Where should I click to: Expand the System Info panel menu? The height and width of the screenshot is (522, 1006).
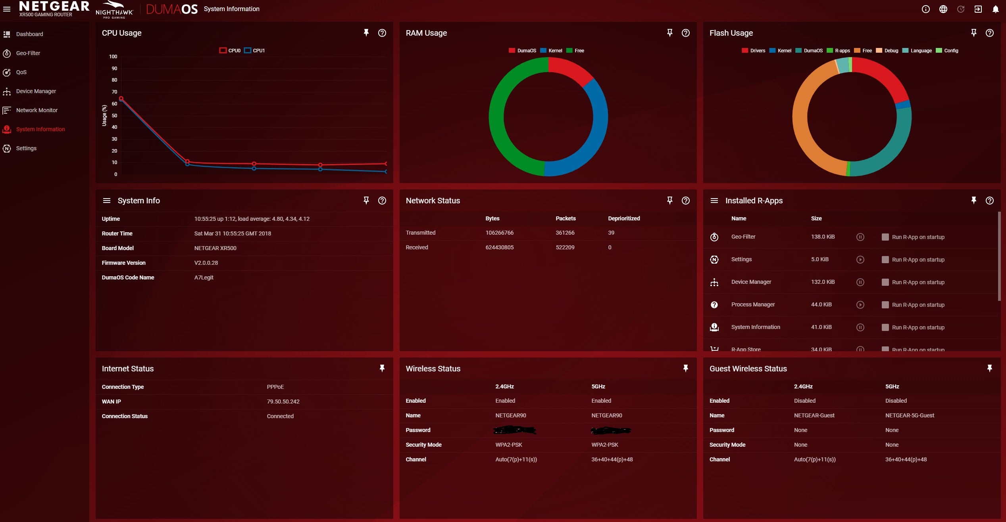107,201
